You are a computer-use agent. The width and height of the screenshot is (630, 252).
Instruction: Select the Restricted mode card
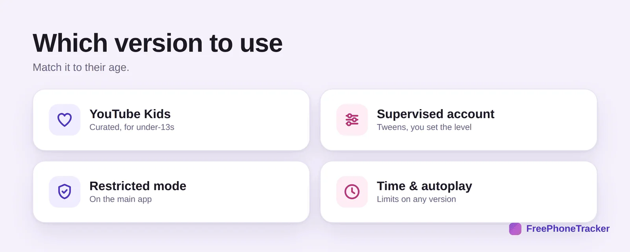point(171,192)
